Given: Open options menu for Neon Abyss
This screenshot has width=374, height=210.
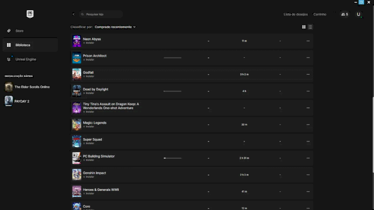Looking at the screenshot, I should tap(308, 41).
